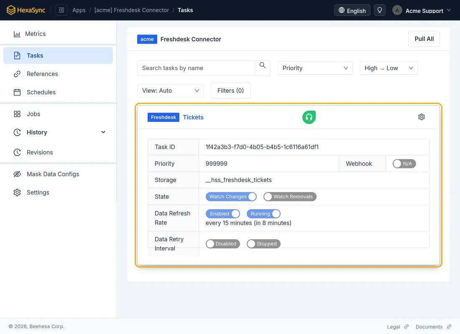
Task: Open the Acme Support account menu chevron
Action: point(449,10)
